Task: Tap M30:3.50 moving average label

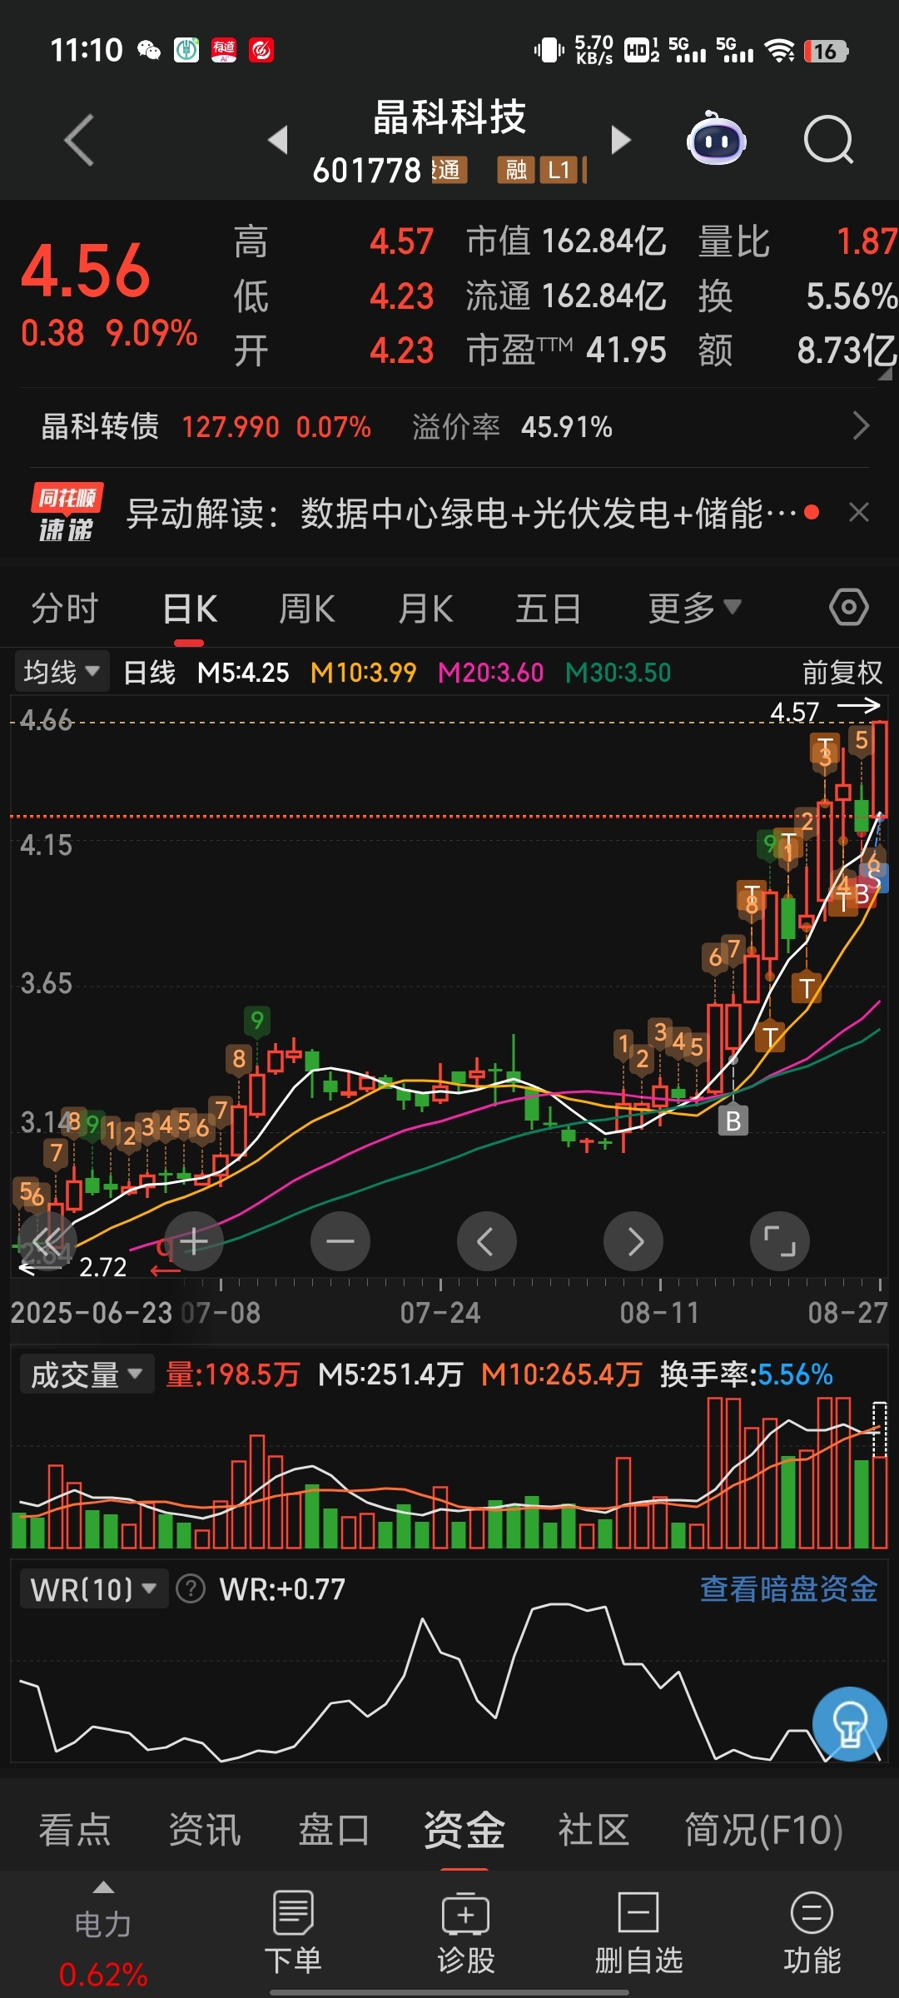Action: (618, 672)
